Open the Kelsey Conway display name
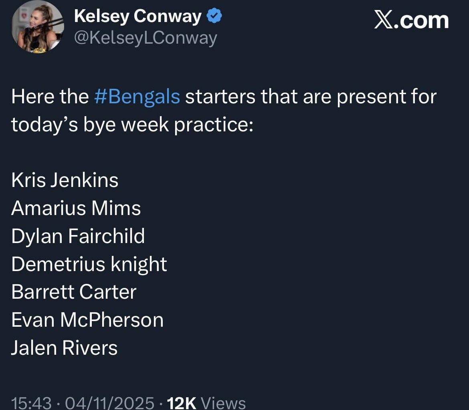This screenshot has height=410, width=469. [x=138, y=16]
